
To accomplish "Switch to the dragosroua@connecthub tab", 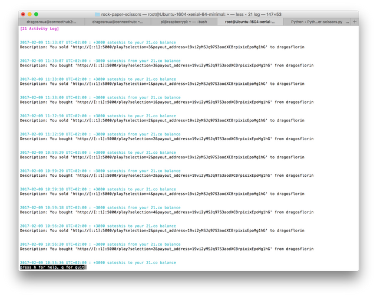I will 118,22.
